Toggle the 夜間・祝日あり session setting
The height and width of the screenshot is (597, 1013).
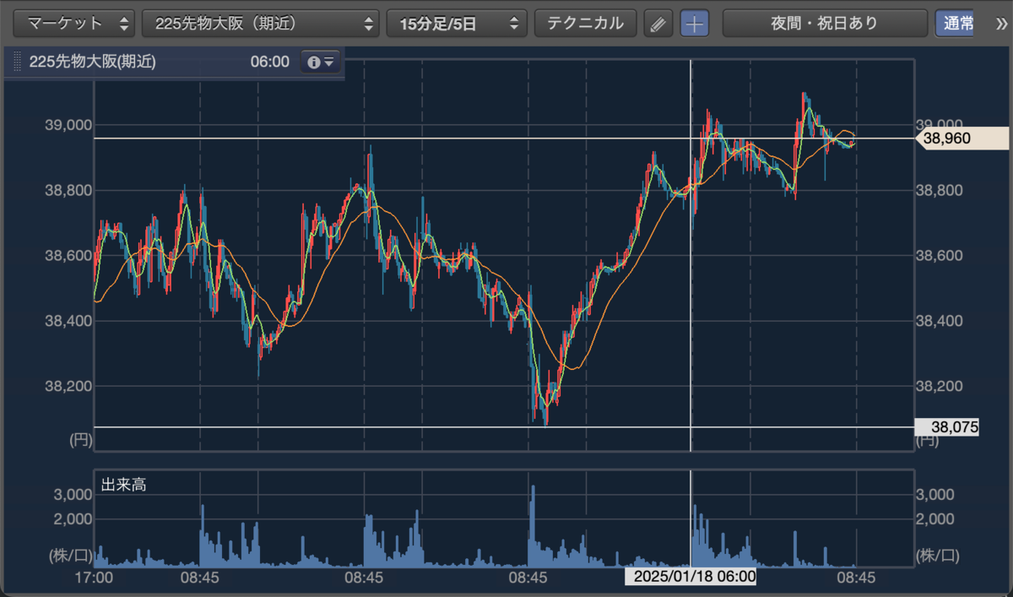pyautogui.click(x=824, y=23)
